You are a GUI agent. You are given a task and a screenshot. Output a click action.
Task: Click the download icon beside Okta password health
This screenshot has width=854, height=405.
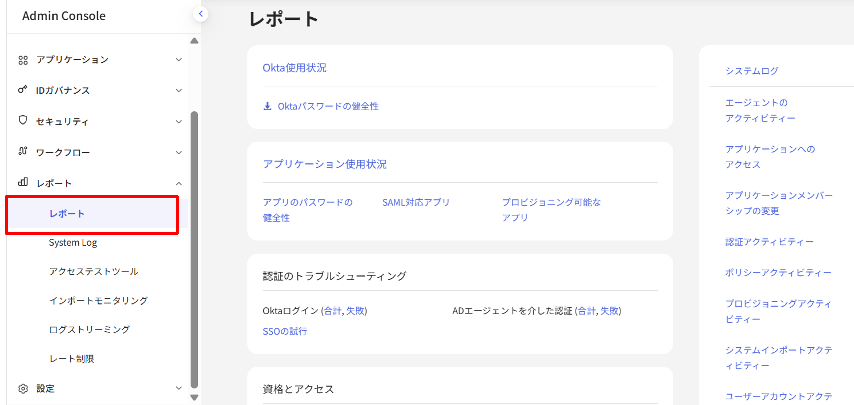[x=267, y=106]
